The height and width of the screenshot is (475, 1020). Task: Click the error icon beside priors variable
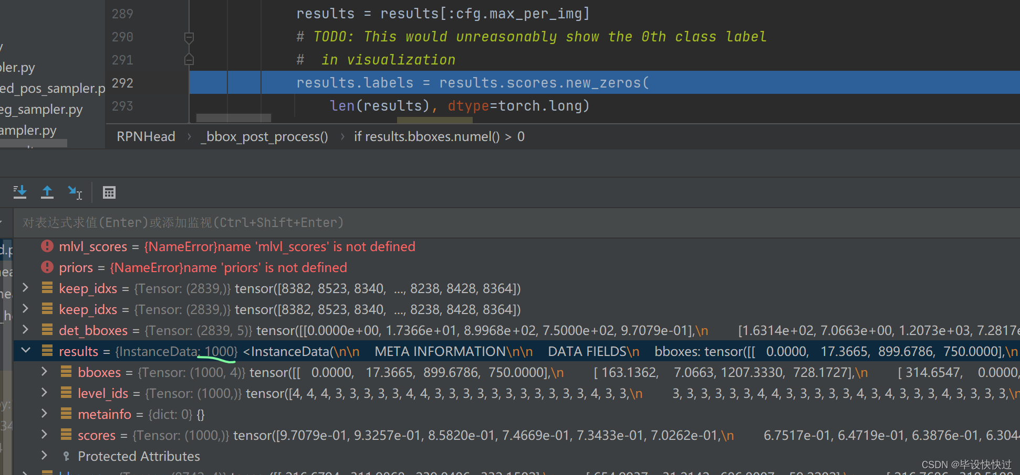pyautogui.click(x=47, y=267)
